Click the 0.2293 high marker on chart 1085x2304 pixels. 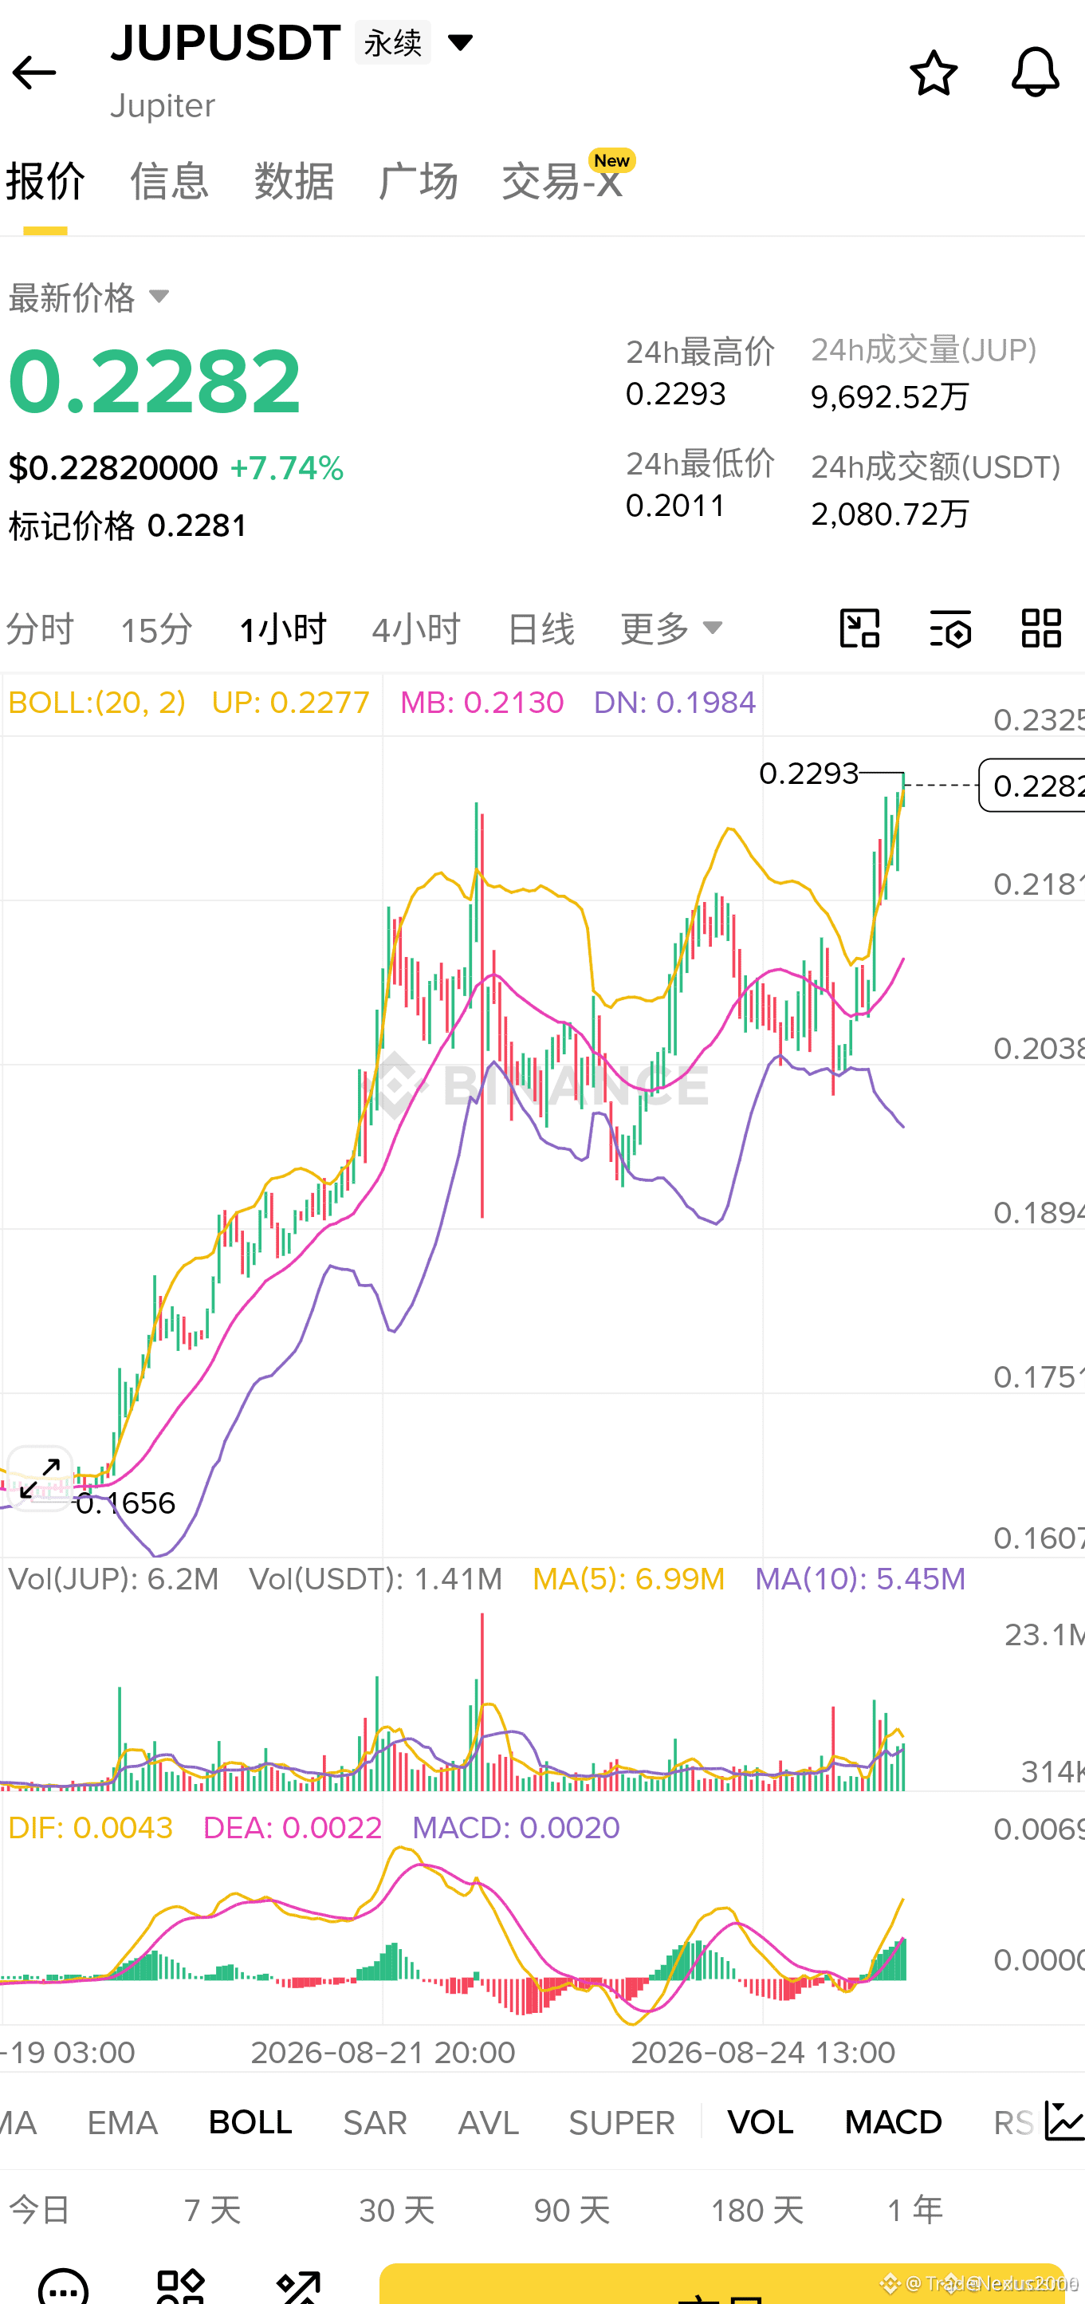click(x=809, y=773)
